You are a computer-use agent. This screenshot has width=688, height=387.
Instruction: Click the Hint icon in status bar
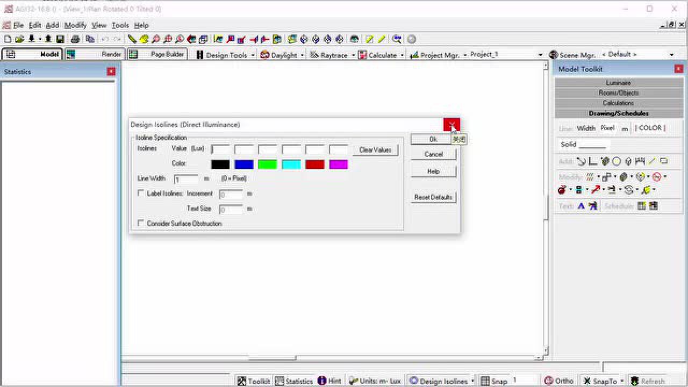pos(329,381)
